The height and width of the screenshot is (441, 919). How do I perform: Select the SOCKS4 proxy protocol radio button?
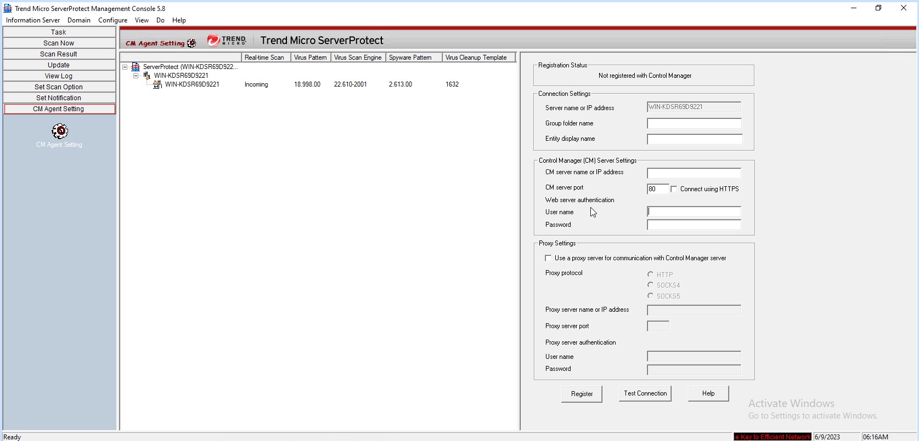[x=650, y=285]
